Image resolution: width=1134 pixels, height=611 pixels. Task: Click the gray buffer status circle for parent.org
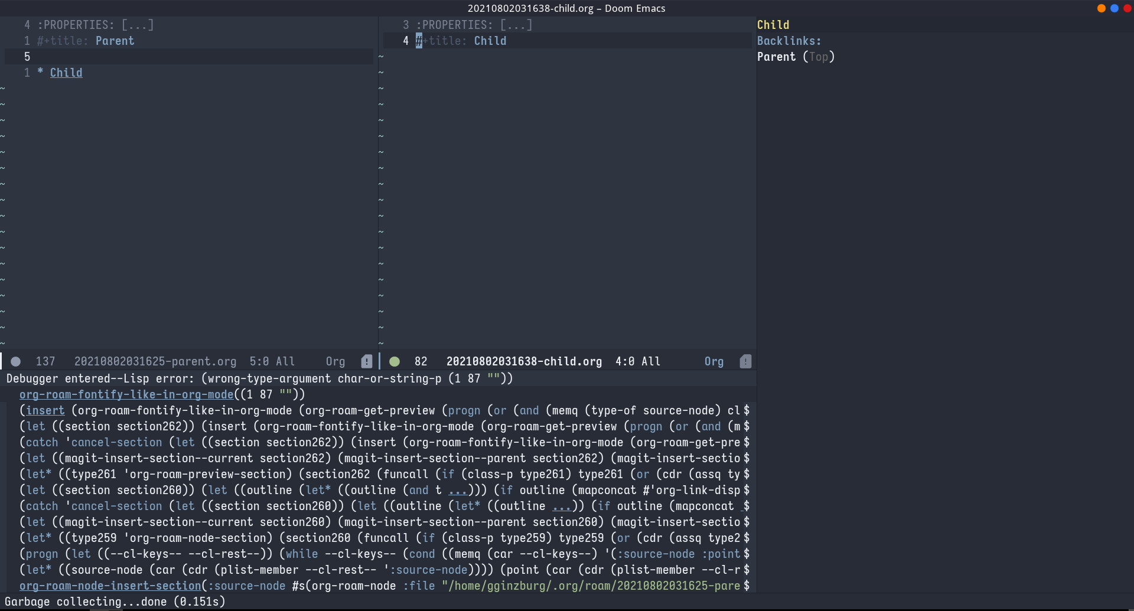(x=15, y=361)
